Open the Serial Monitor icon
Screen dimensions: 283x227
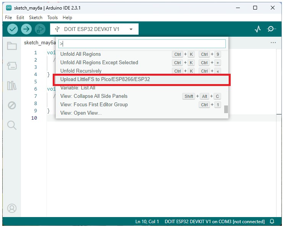pos(272,29)
